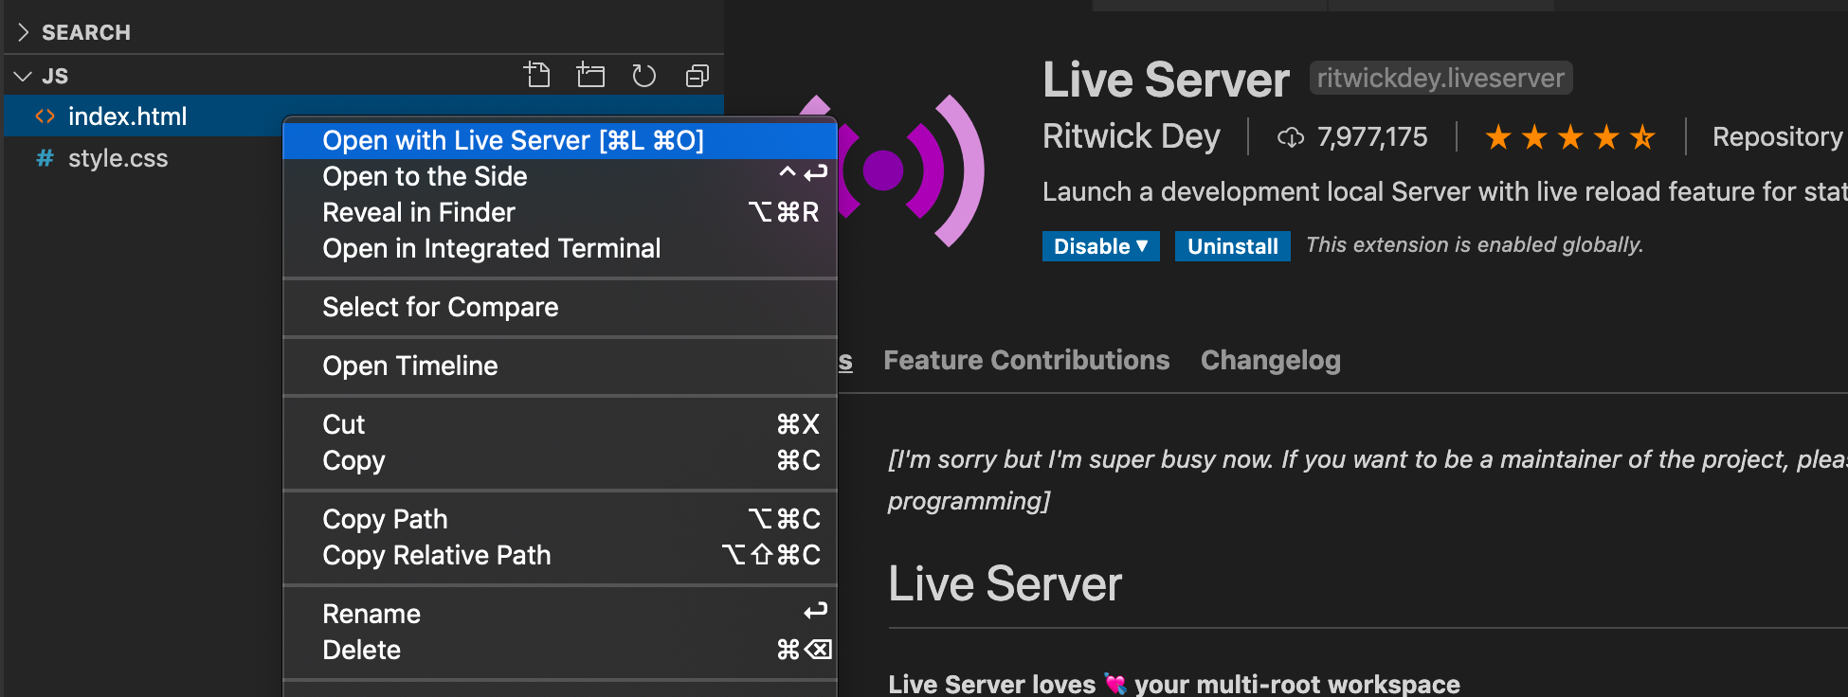Click the Live Server extension logo

(x=891, y=170)
